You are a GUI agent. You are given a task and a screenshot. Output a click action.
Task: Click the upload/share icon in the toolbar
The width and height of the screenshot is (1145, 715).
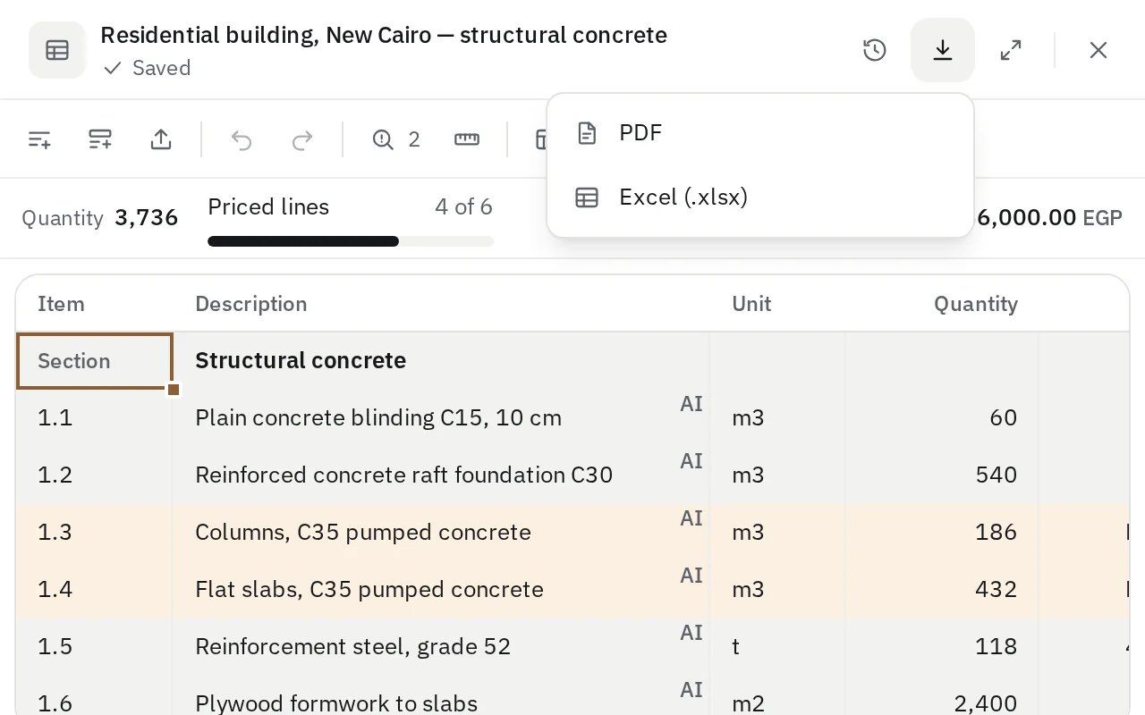pyautogui.click(x=161, y=139)
